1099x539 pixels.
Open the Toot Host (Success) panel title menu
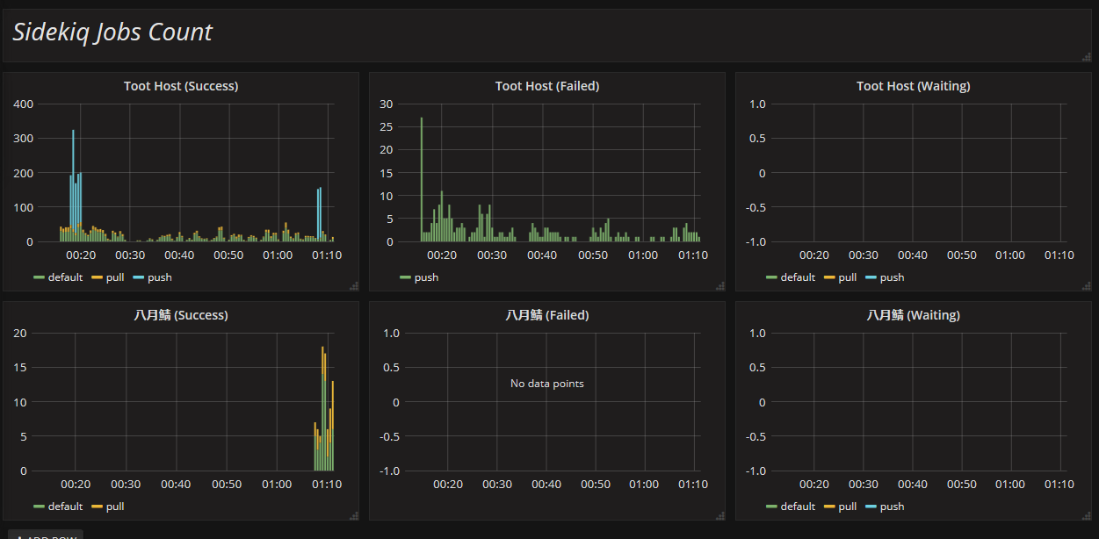click(181, 86)
